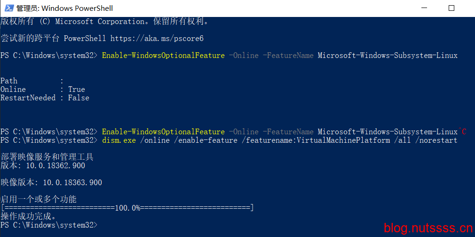Click the 100.0% progress bar line
The height and width of the screenshot is (237, 475).
pyautogui.click(x=127, y=208)
